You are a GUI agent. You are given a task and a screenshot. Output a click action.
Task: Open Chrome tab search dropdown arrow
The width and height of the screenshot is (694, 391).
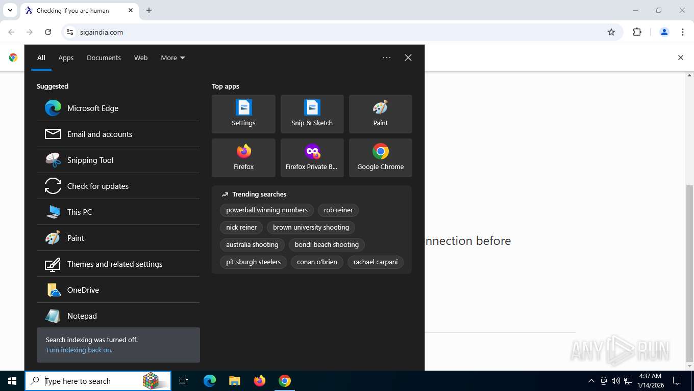10,10
